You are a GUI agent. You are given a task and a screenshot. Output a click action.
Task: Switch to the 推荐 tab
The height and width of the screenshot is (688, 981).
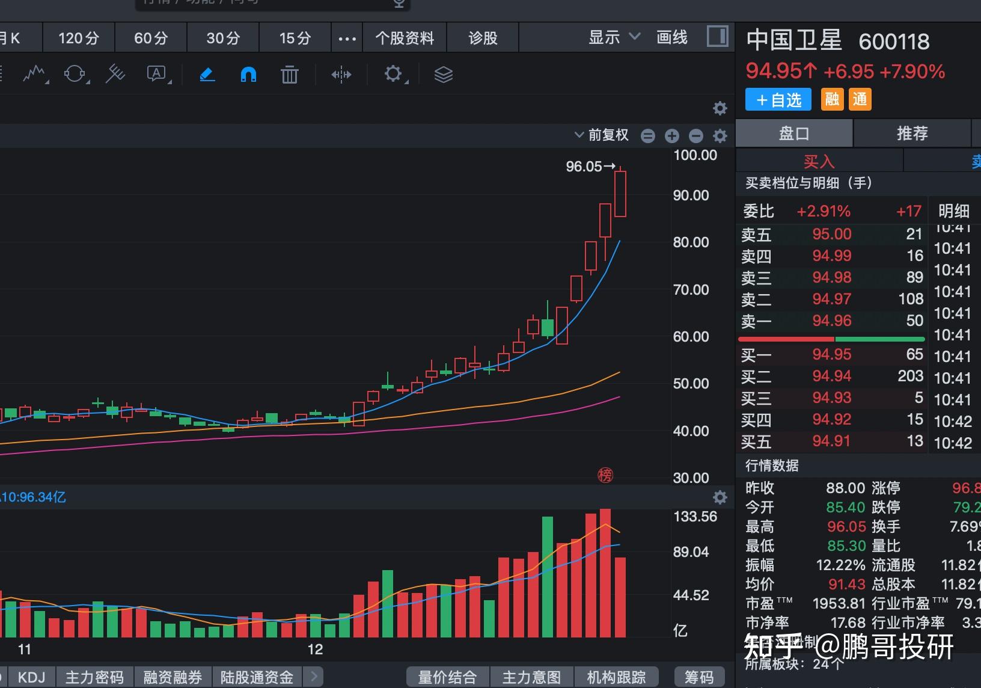pyautogui.click(x=912, y=134)
